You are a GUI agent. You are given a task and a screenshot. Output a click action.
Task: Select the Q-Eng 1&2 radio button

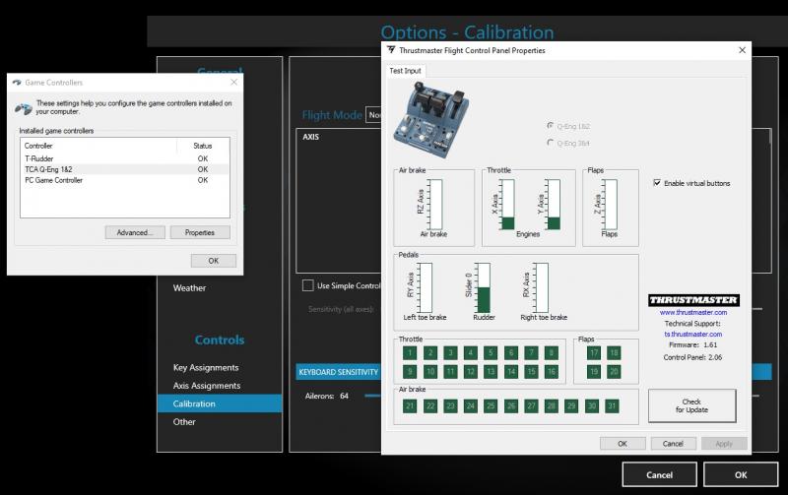pyautogui.click(x=551, y=126)
